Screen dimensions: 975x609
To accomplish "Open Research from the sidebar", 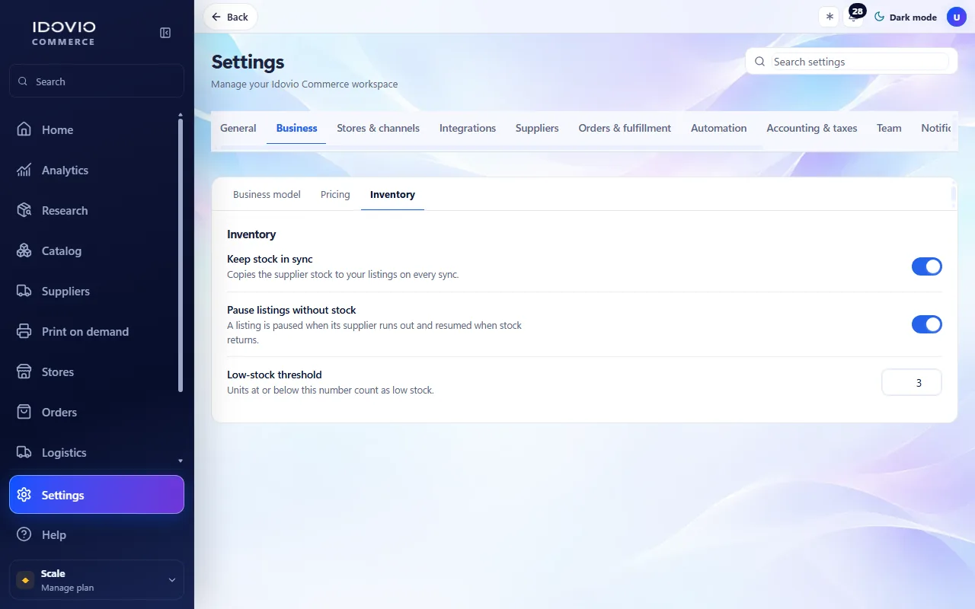I will point(97,210).
